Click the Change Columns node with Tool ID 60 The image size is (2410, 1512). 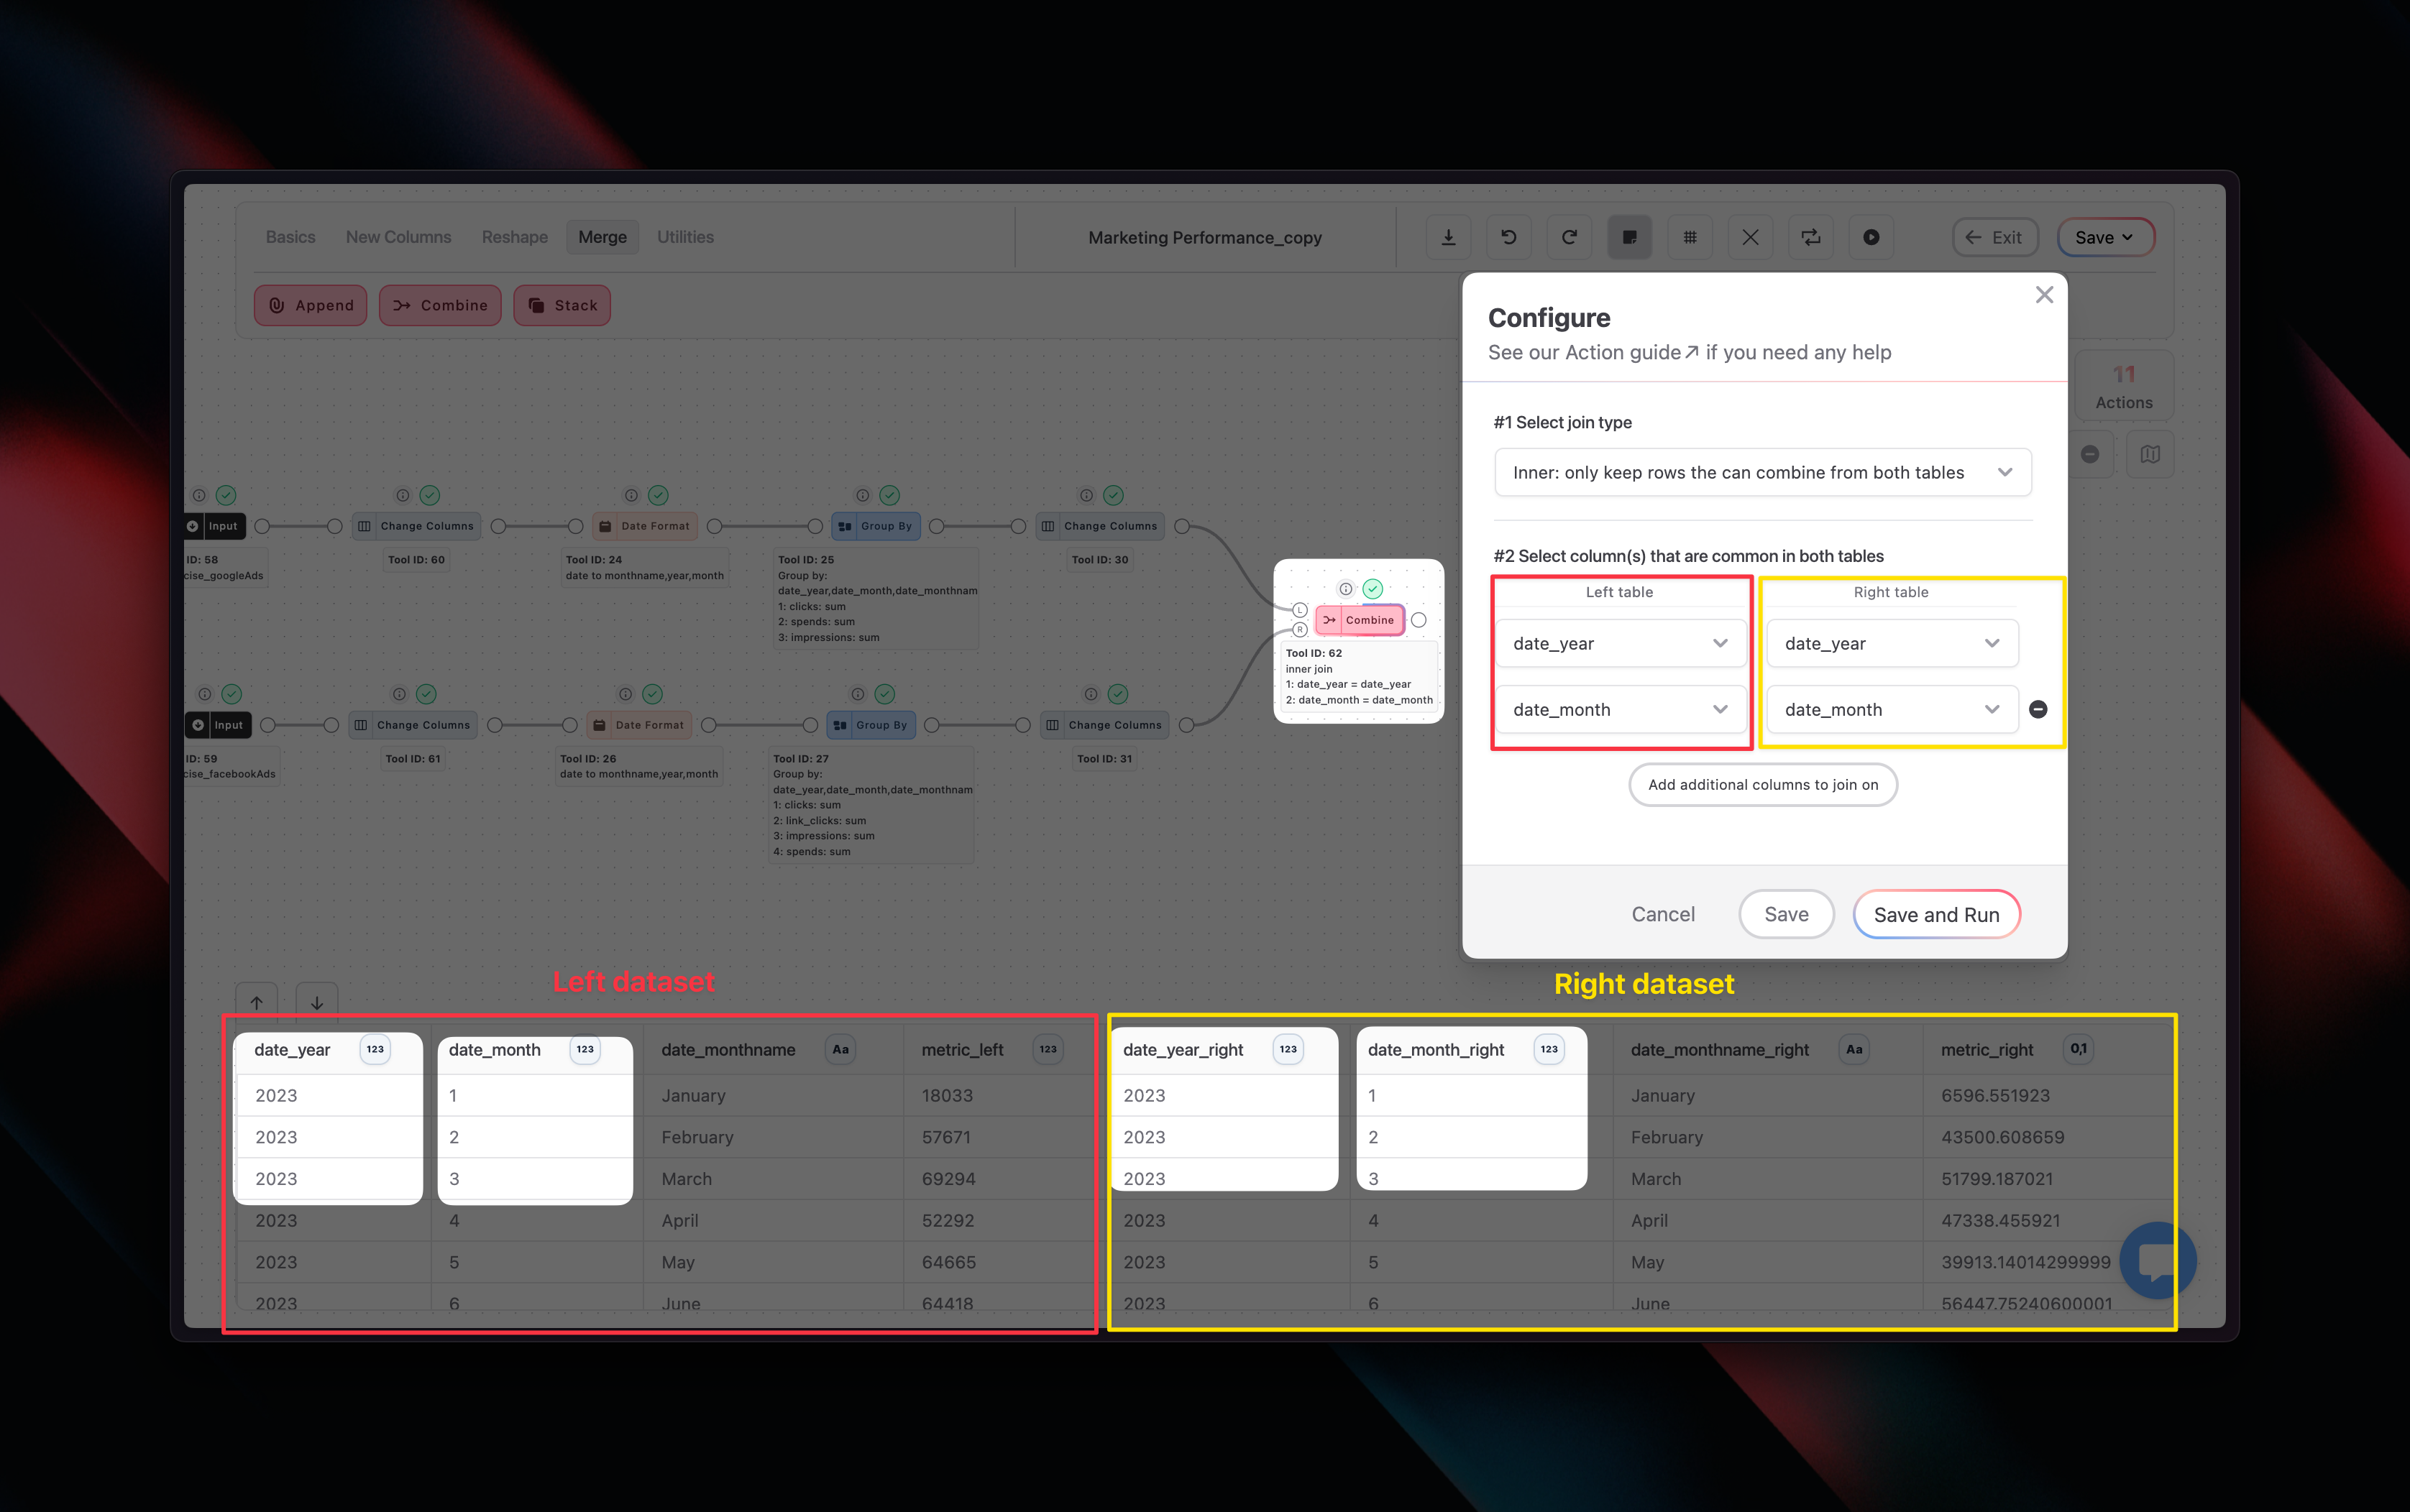tap(416, 526)
